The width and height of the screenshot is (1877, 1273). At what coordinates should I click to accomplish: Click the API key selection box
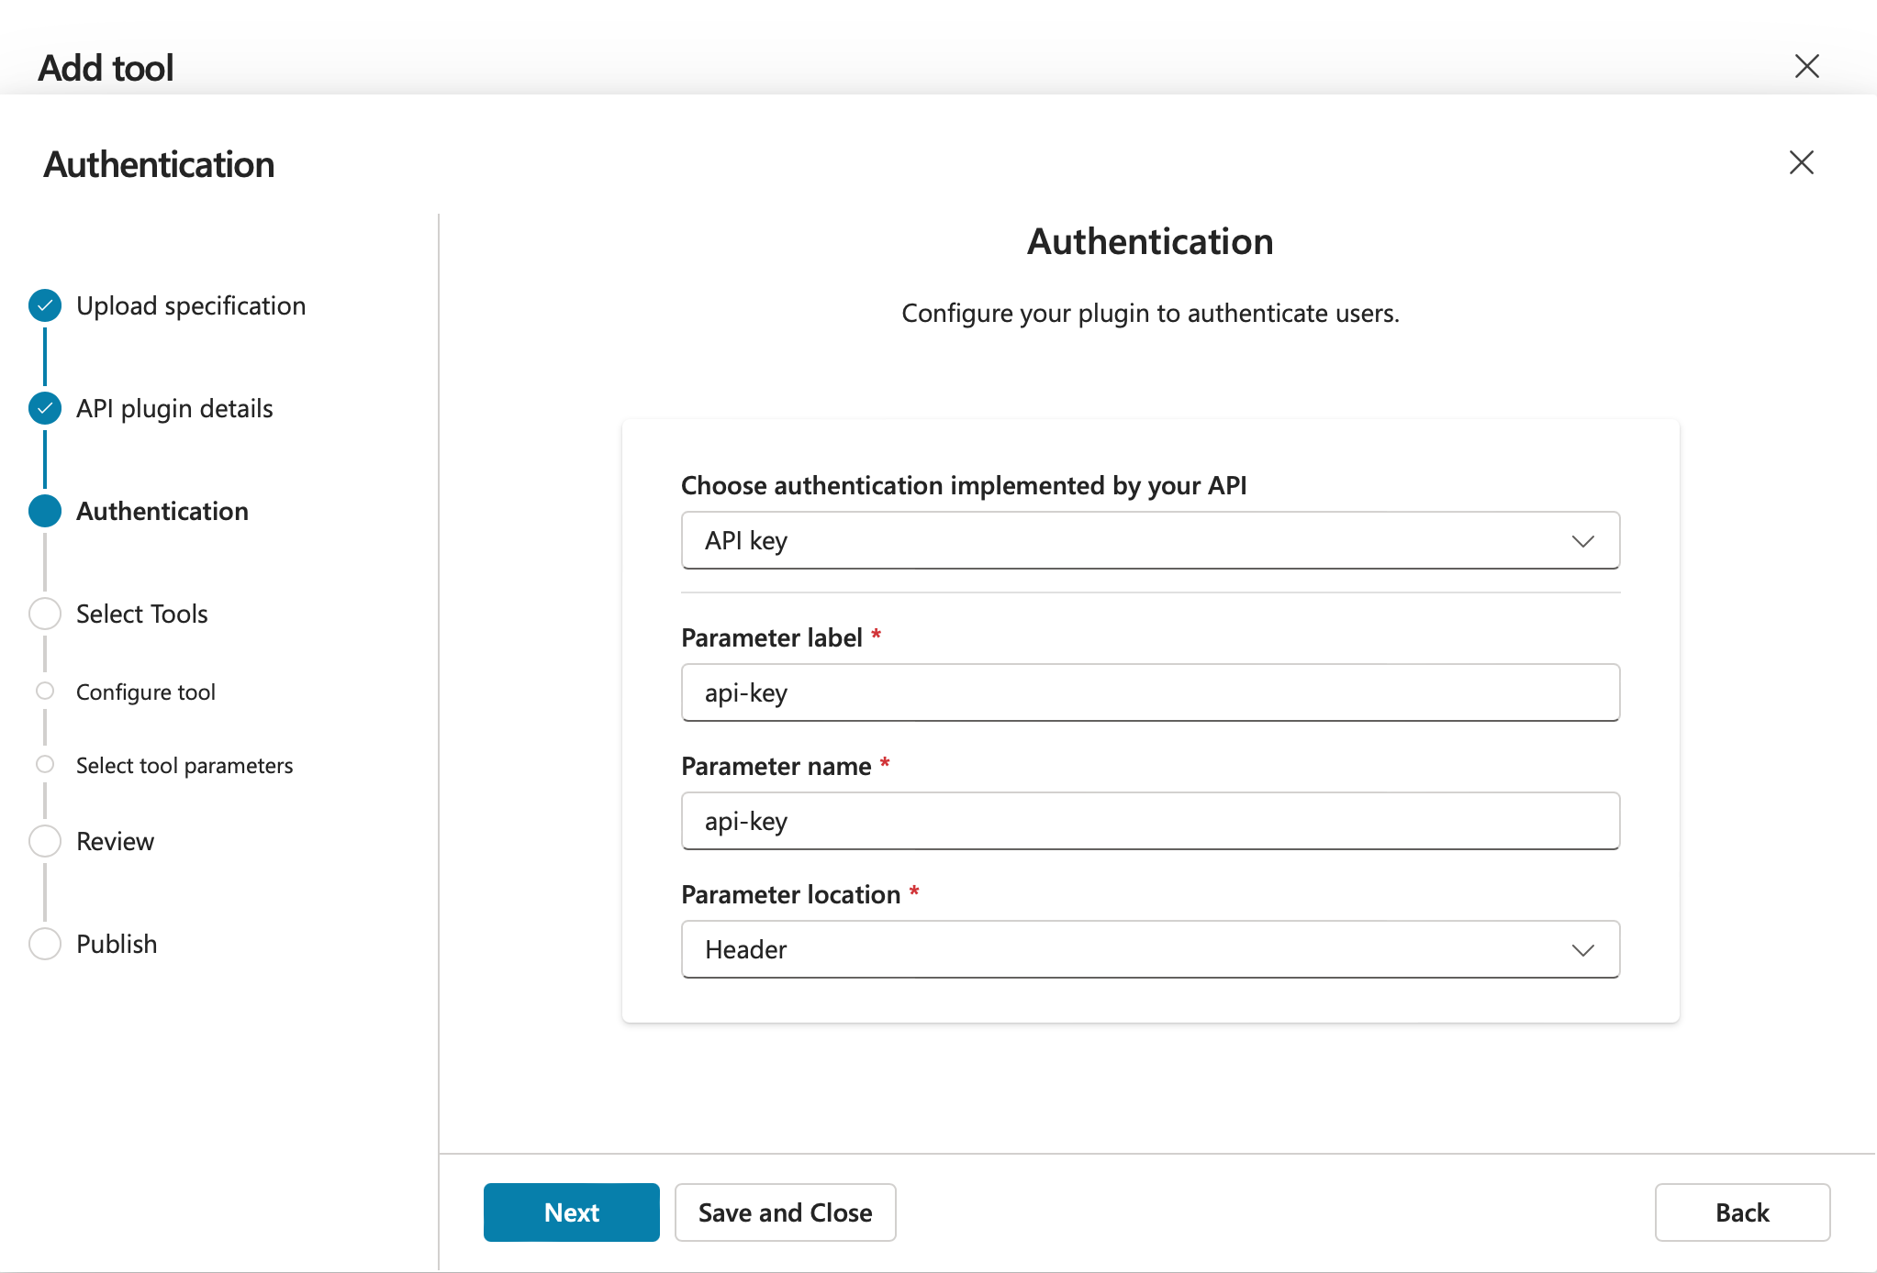[1149, 540]
